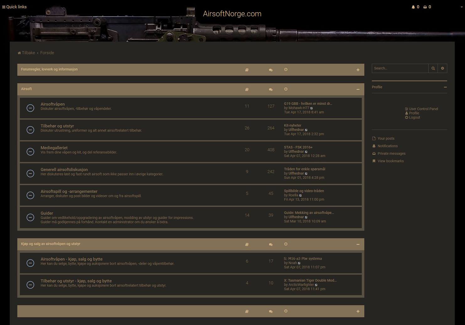Click the search magnifier button
This screenshot has height=325, width=465.
click(433, 68)
